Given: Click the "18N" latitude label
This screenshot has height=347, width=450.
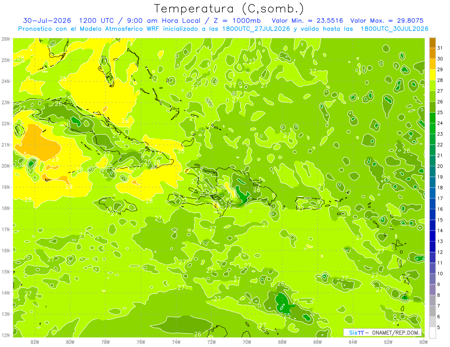Looking at the screenshot, I should [5, 208].
